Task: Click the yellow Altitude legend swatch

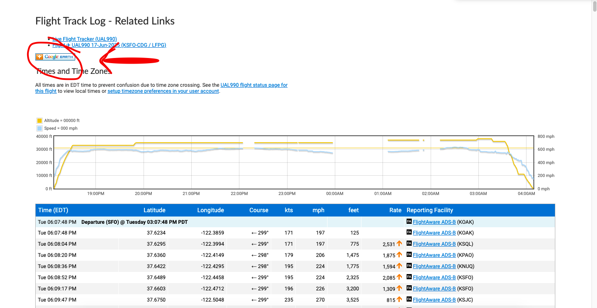Action: pyautogui.click(x=40, y=121)
